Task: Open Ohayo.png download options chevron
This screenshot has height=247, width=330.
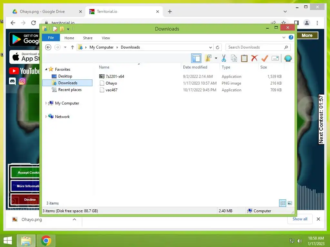Action: coord(74,219)
